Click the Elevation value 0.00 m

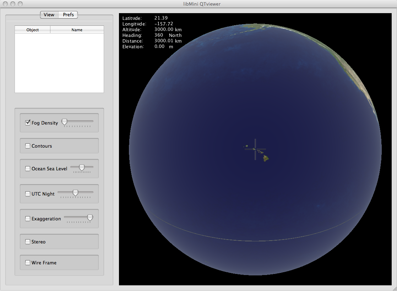pyautogui.click(x=164, y=46)
